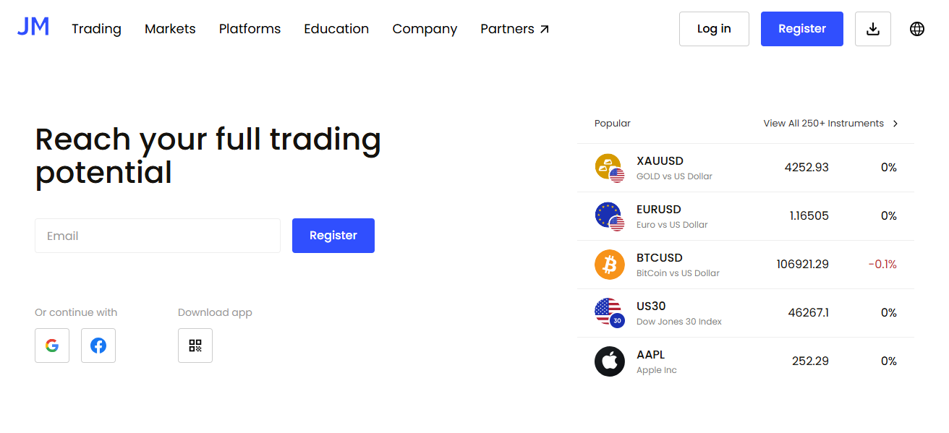Expand the Platforms menu
This screenshot has width=949, height=433.
coord(250,29)
